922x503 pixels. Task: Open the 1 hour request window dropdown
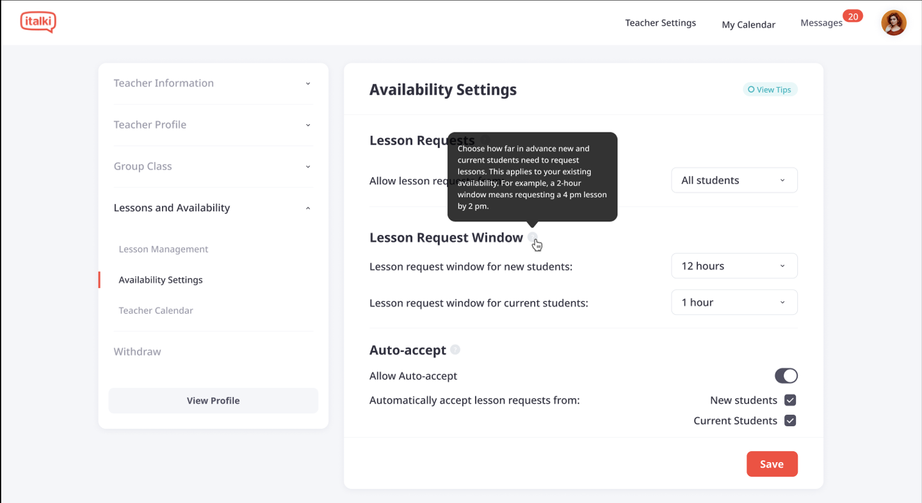[x=734, y=302]
